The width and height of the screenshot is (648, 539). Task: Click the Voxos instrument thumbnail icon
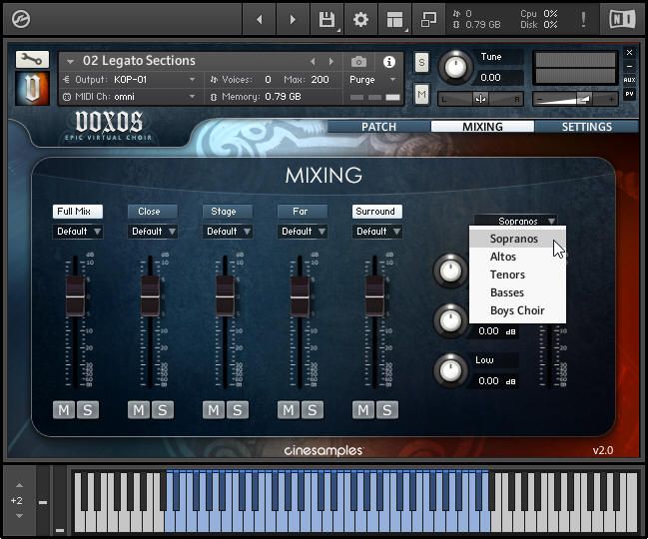click(x=32, y=88)
